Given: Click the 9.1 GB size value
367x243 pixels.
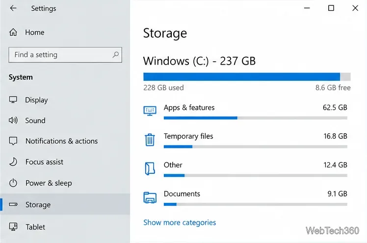Looking at the screenshot, I should point(337,194).
